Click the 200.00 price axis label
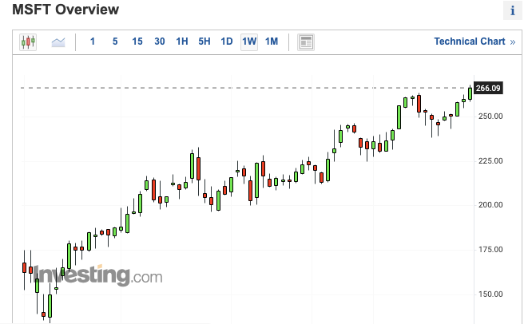This screenshot has height=324, width=528. (x=490, y=205)
